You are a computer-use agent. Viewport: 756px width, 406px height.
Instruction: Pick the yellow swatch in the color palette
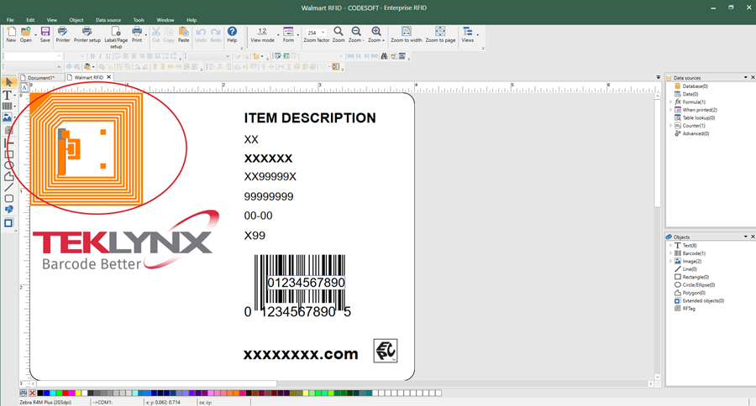(x=78, y=393)
